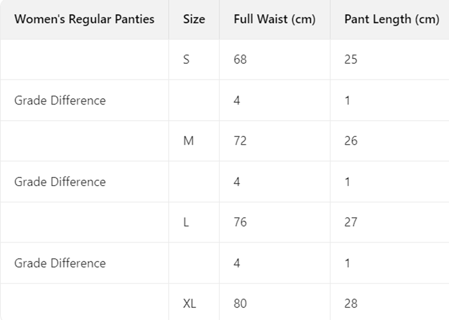The height and width of the screenshot is (320, 449).
Task: Click Grade Difference label between L and XL
Action: (x=60, y=263)
